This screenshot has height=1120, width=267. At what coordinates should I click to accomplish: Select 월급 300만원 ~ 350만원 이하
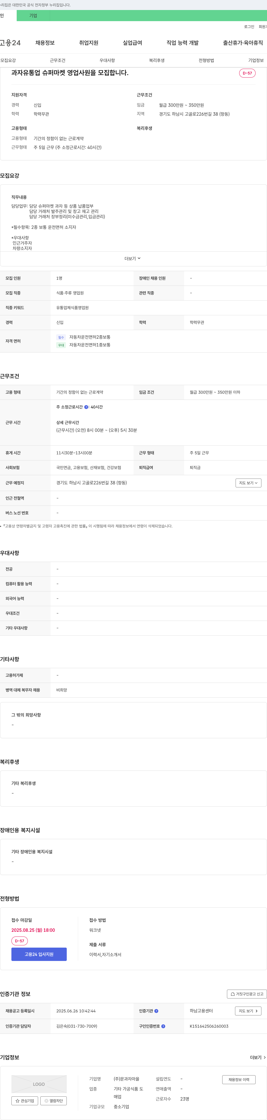click(215, 392)
